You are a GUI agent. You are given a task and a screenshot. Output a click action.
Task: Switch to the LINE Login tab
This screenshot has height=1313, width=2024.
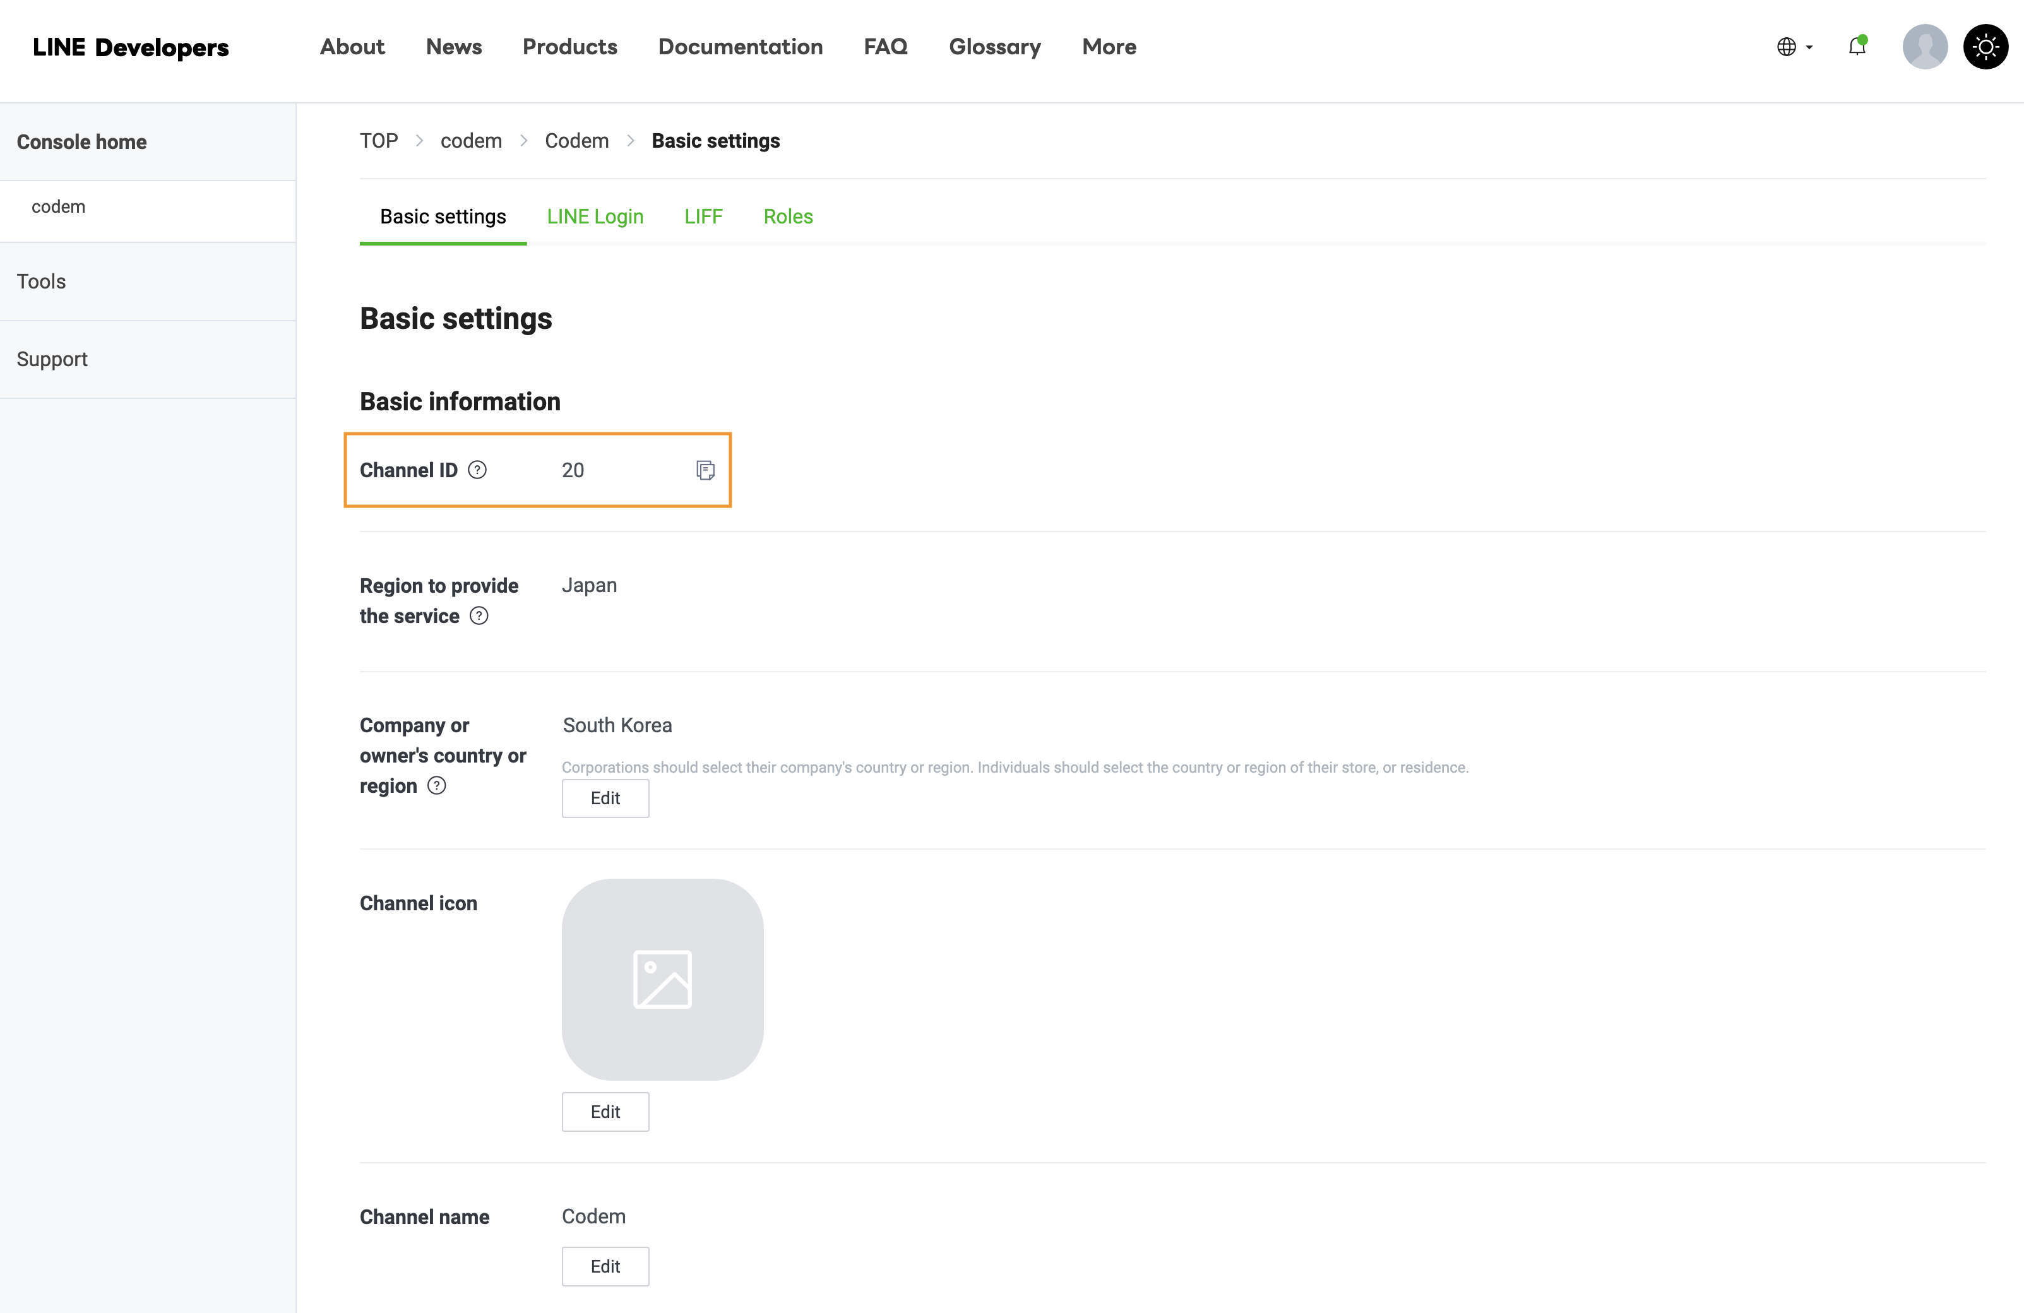(595, 217)
